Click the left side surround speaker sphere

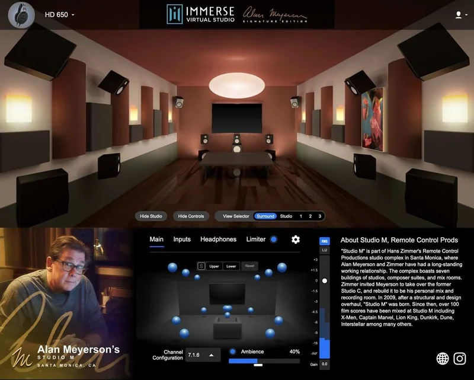[176, 320]
